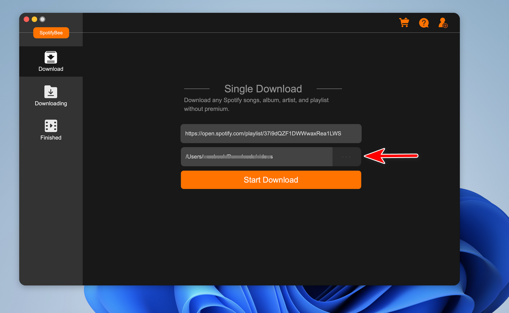Image resolution: width=509 pixels, height=313 pixels.
Task: Select the Download tab in sidebar
Action: (x=51, y=61)
